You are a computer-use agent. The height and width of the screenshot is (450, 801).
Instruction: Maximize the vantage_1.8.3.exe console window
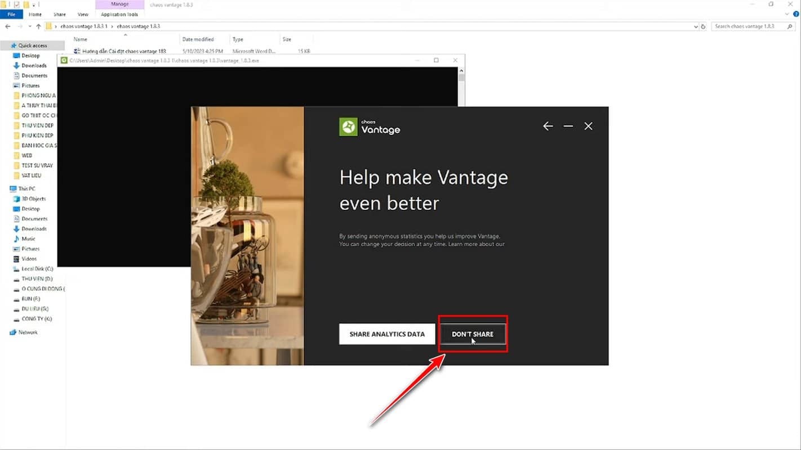(436, 60)
